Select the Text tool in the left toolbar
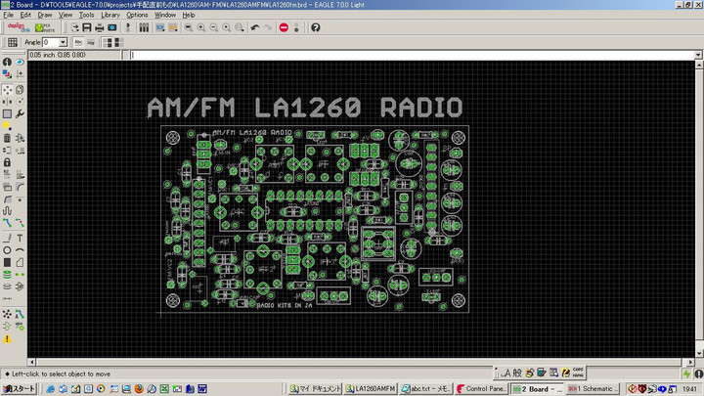Screen dimensions: 704x396 point(20,238)
